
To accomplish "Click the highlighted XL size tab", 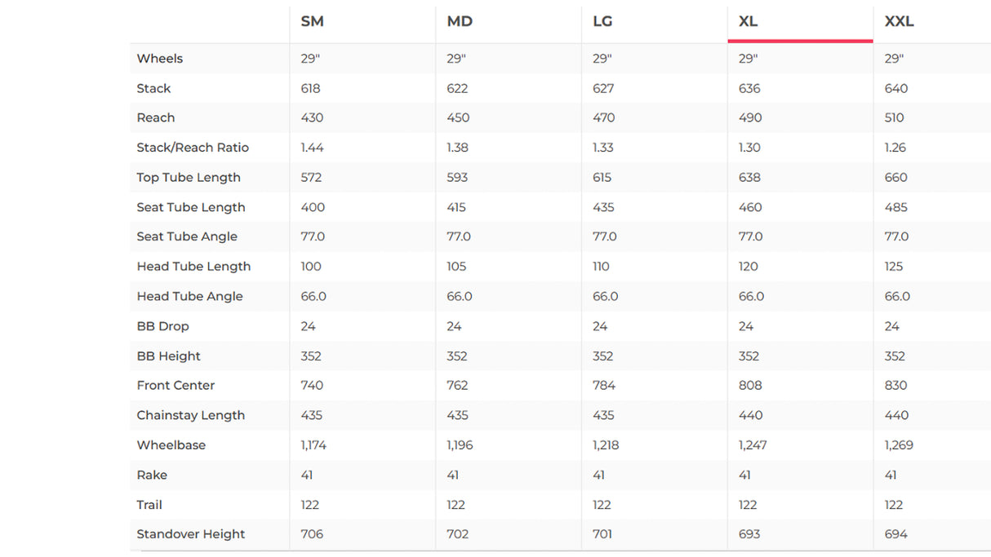I will coord(749,22).
